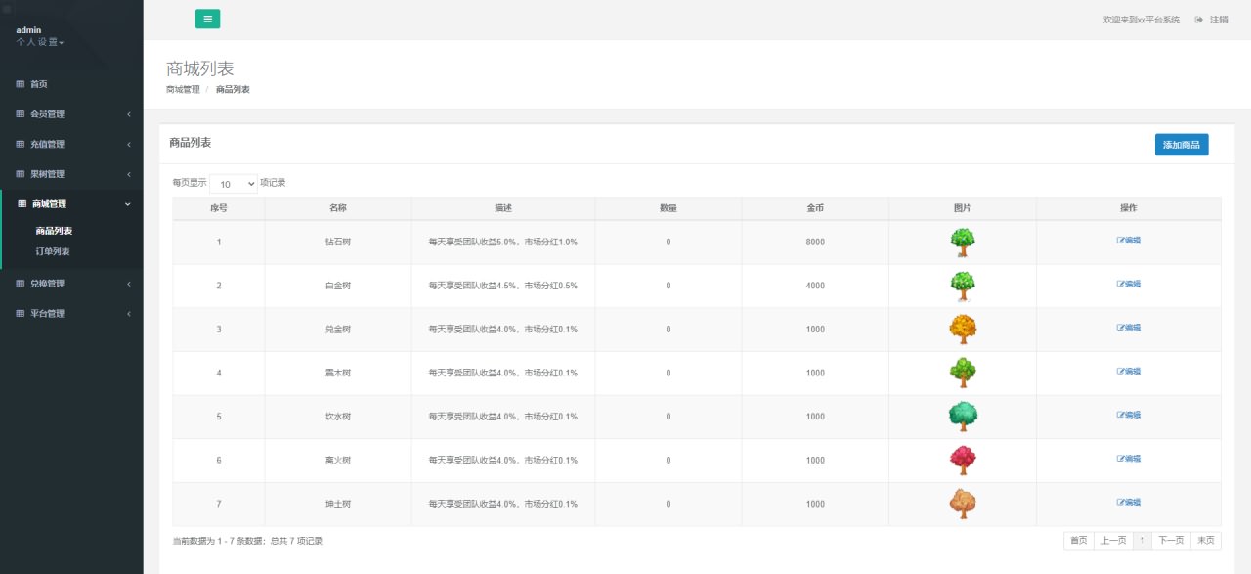
Task: Sort the table by 金币 column header
Action: [815, 208]
